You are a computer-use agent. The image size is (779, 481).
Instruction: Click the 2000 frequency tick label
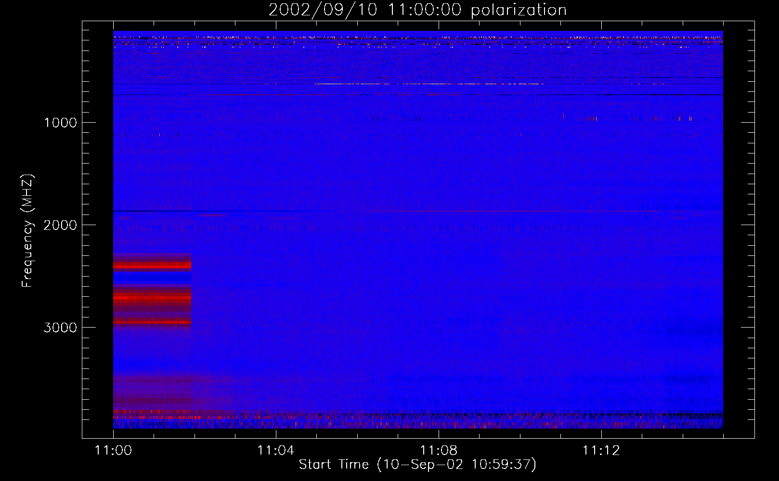click(x=60, y=225)
